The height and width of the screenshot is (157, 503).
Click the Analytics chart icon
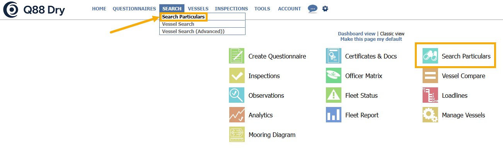(x=237, y=115)
